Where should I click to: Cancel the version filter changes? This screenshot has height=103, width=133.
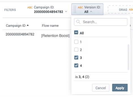pyautogui.click(x=101, y=88)
